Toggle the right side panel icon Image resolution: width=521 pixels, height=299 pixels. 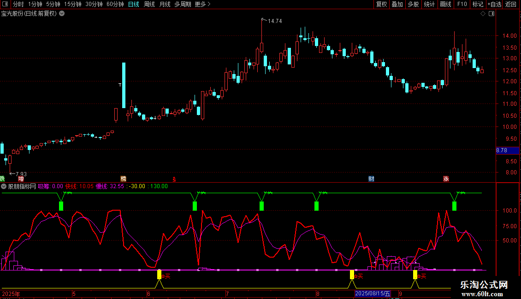492,13
